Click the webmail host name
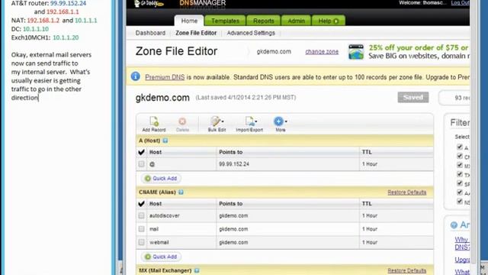This screenshot has width=488, height=275. coord(159,242)
